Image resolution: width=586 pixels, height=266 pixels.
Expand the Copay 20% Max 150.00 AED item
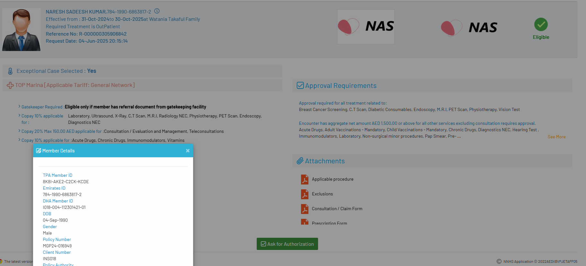pyautogui.click(x=61, y=132)
